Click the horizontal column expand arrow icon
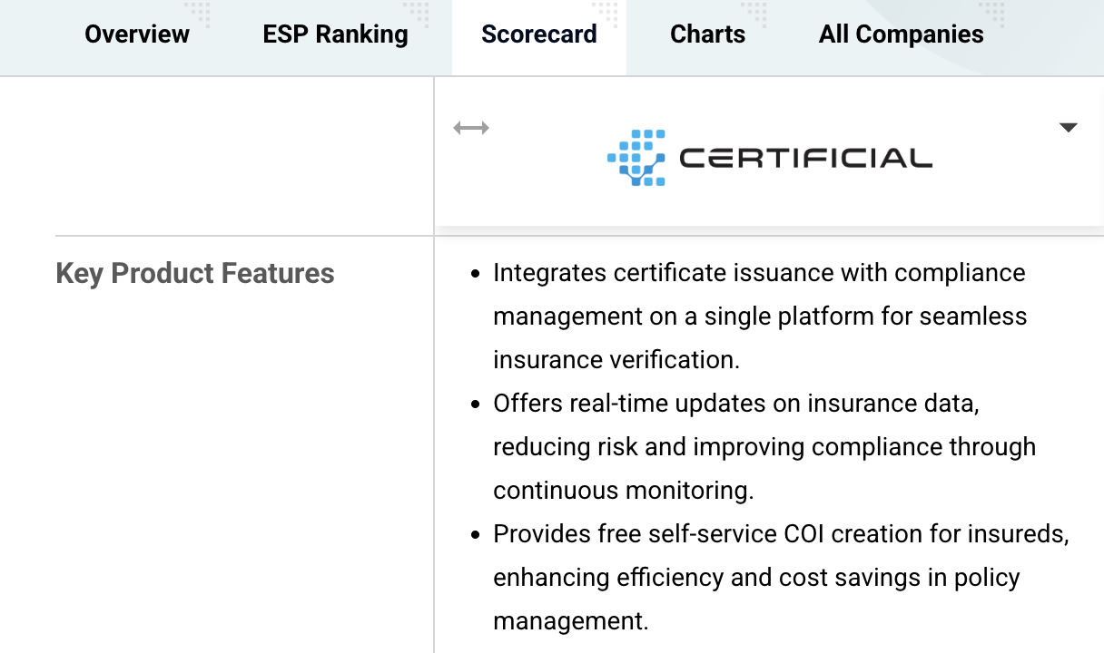Viewport: 1104px width, 653px height. coord(470,128)
